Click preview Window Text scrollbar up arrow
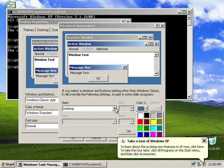Screen dimensions: 224x168 tap(156, 55)
